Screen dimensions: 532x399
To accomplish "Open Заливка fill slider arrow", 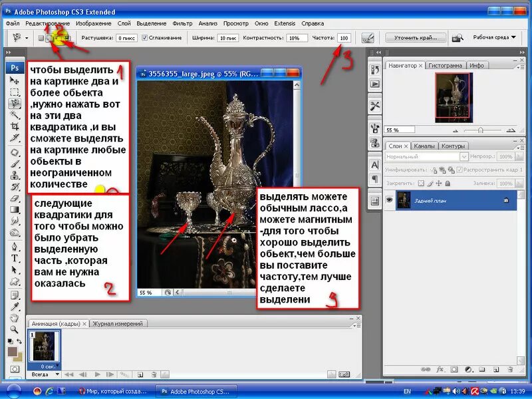I will (x=519, y=184).
